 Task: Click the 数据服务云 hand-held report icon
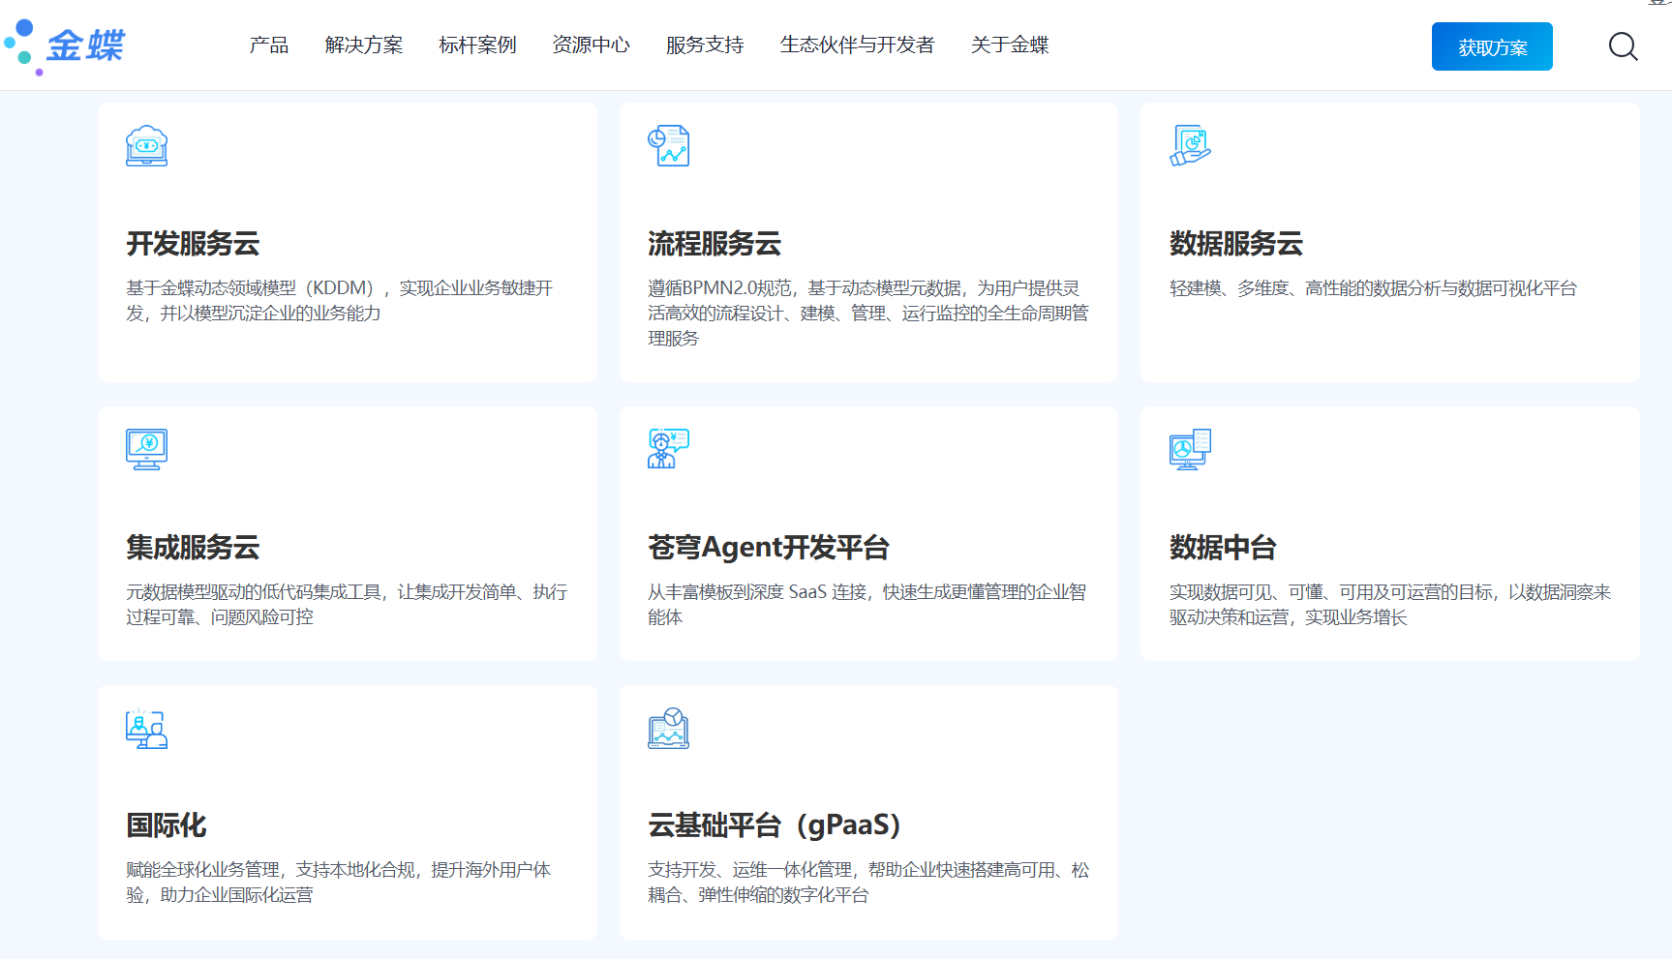1190,146
